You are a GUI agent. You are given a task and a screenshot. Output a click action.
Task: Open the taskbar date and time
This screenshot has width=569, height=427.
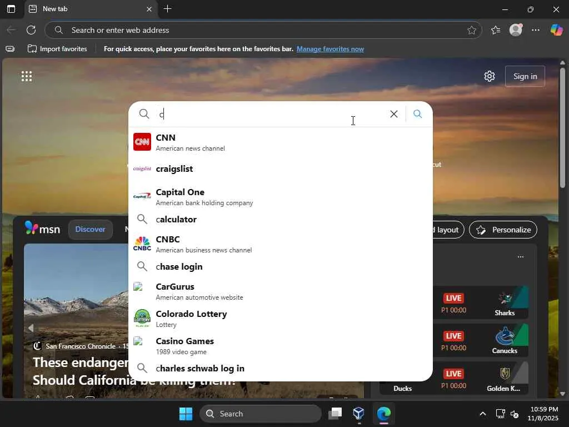click(543, 414)
